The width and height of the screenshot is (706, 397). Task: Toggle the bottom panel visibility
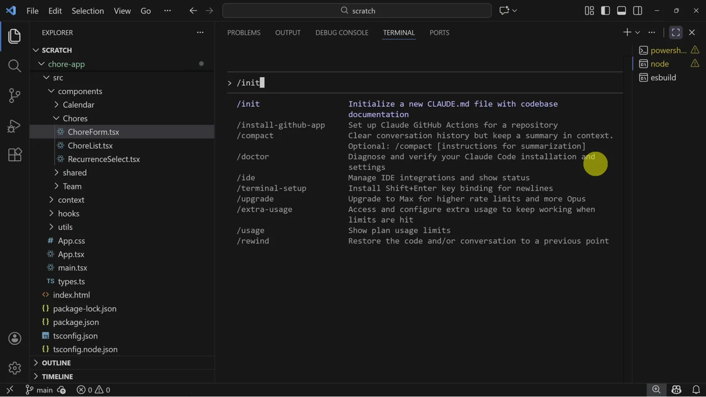pos(621,11)
